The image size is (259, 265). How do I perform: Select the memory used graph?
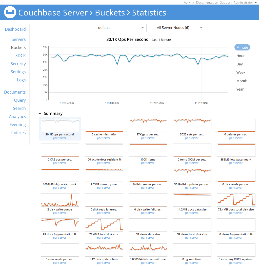104,175
